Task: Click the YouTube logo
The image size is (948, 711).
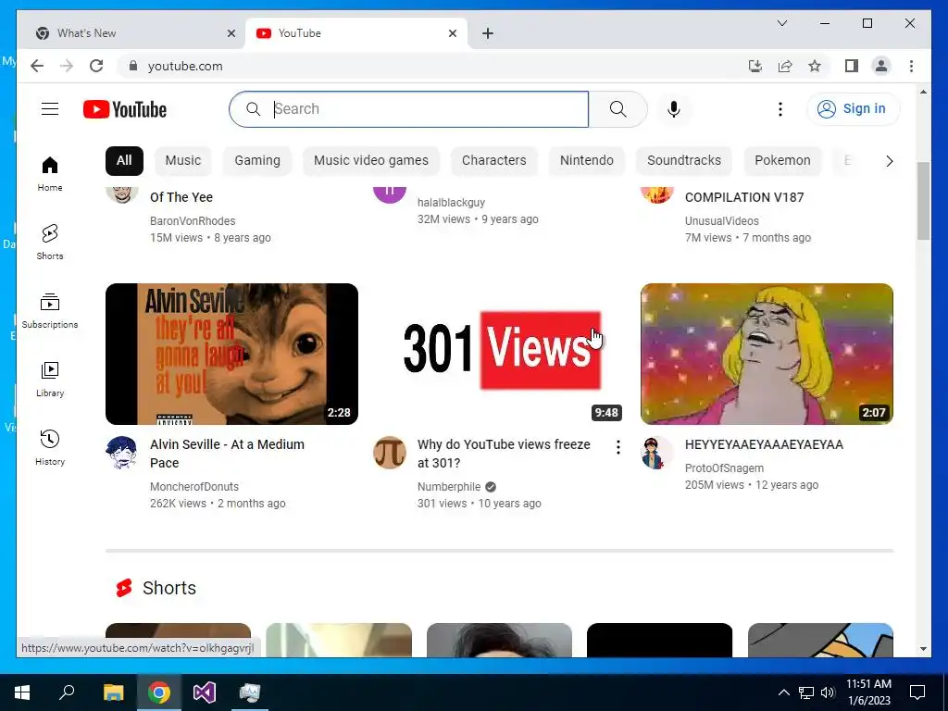Action: 125,109
